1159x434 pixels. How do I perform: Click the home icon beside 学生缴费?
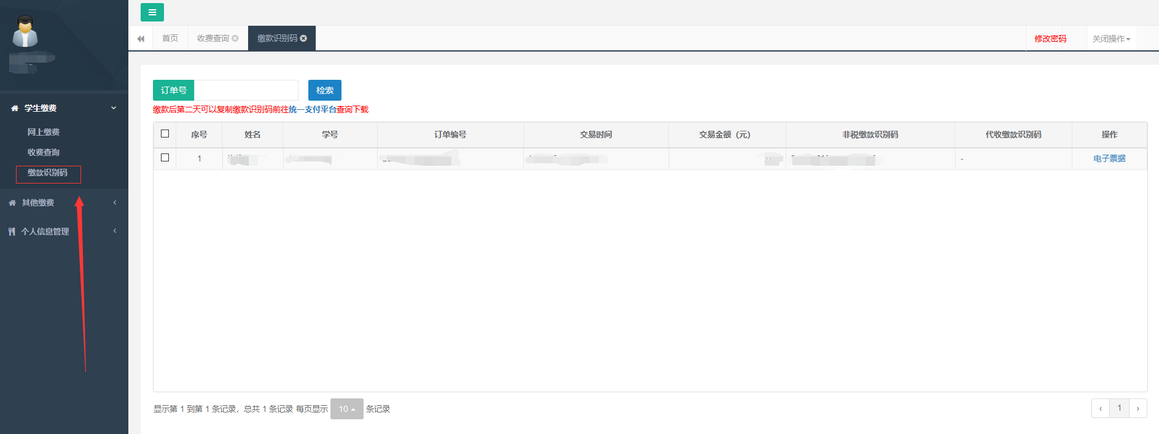15,108
